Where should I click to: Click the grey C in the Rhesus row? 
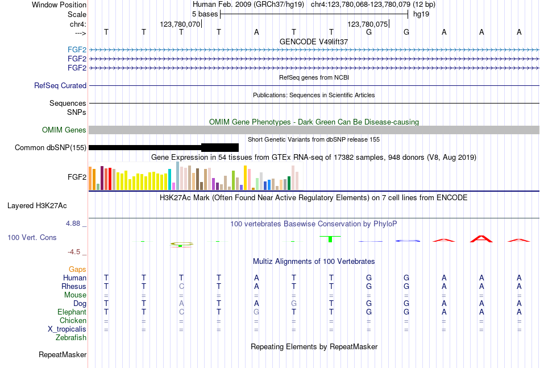point(181,286)
